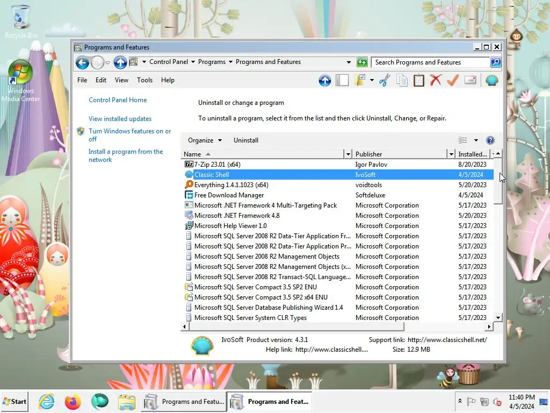Open Recycle Bin desktop icon
Image resolution: width=550 pixels, height=413 pixels.
point(21,21)
